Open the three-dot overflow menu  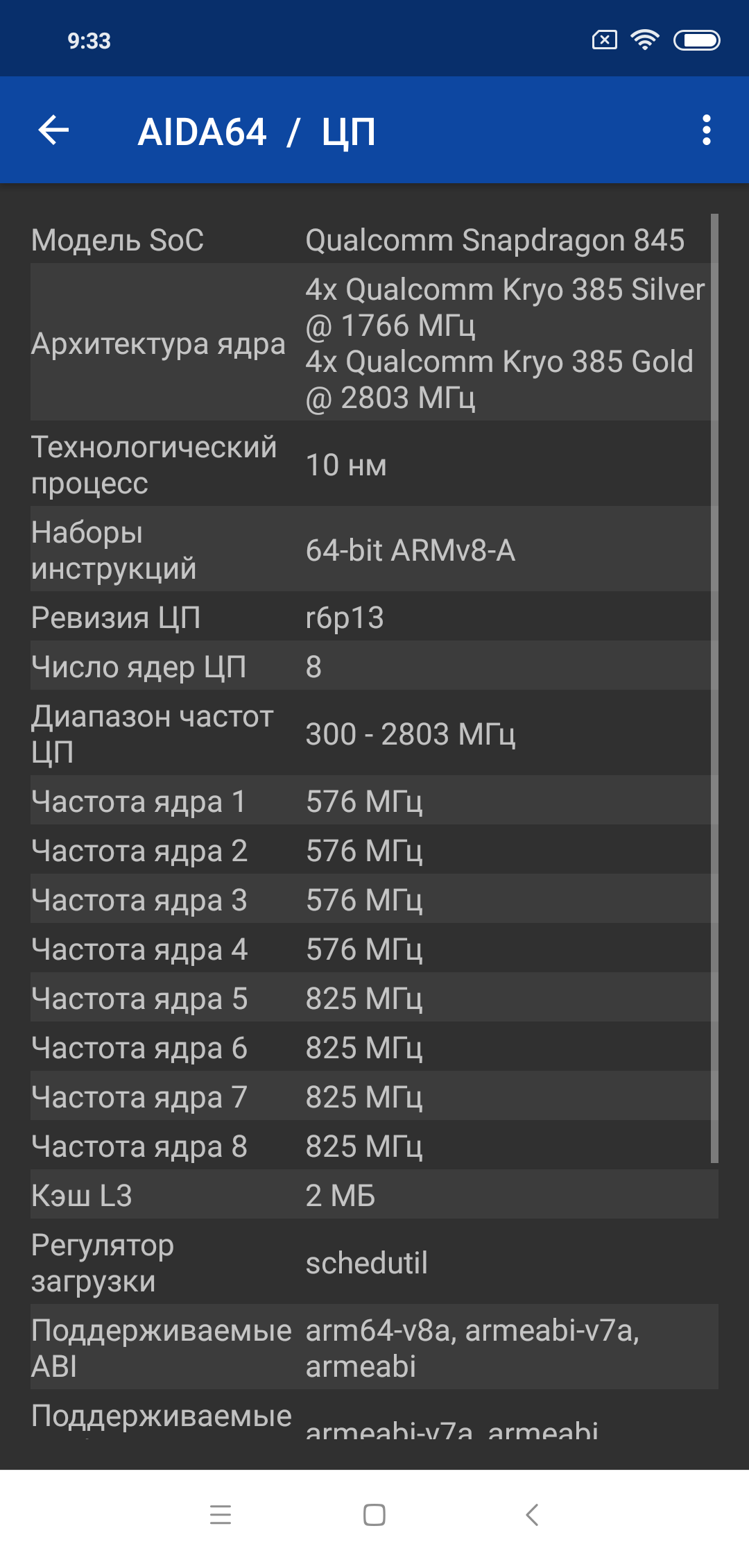(x=706, y=130)
